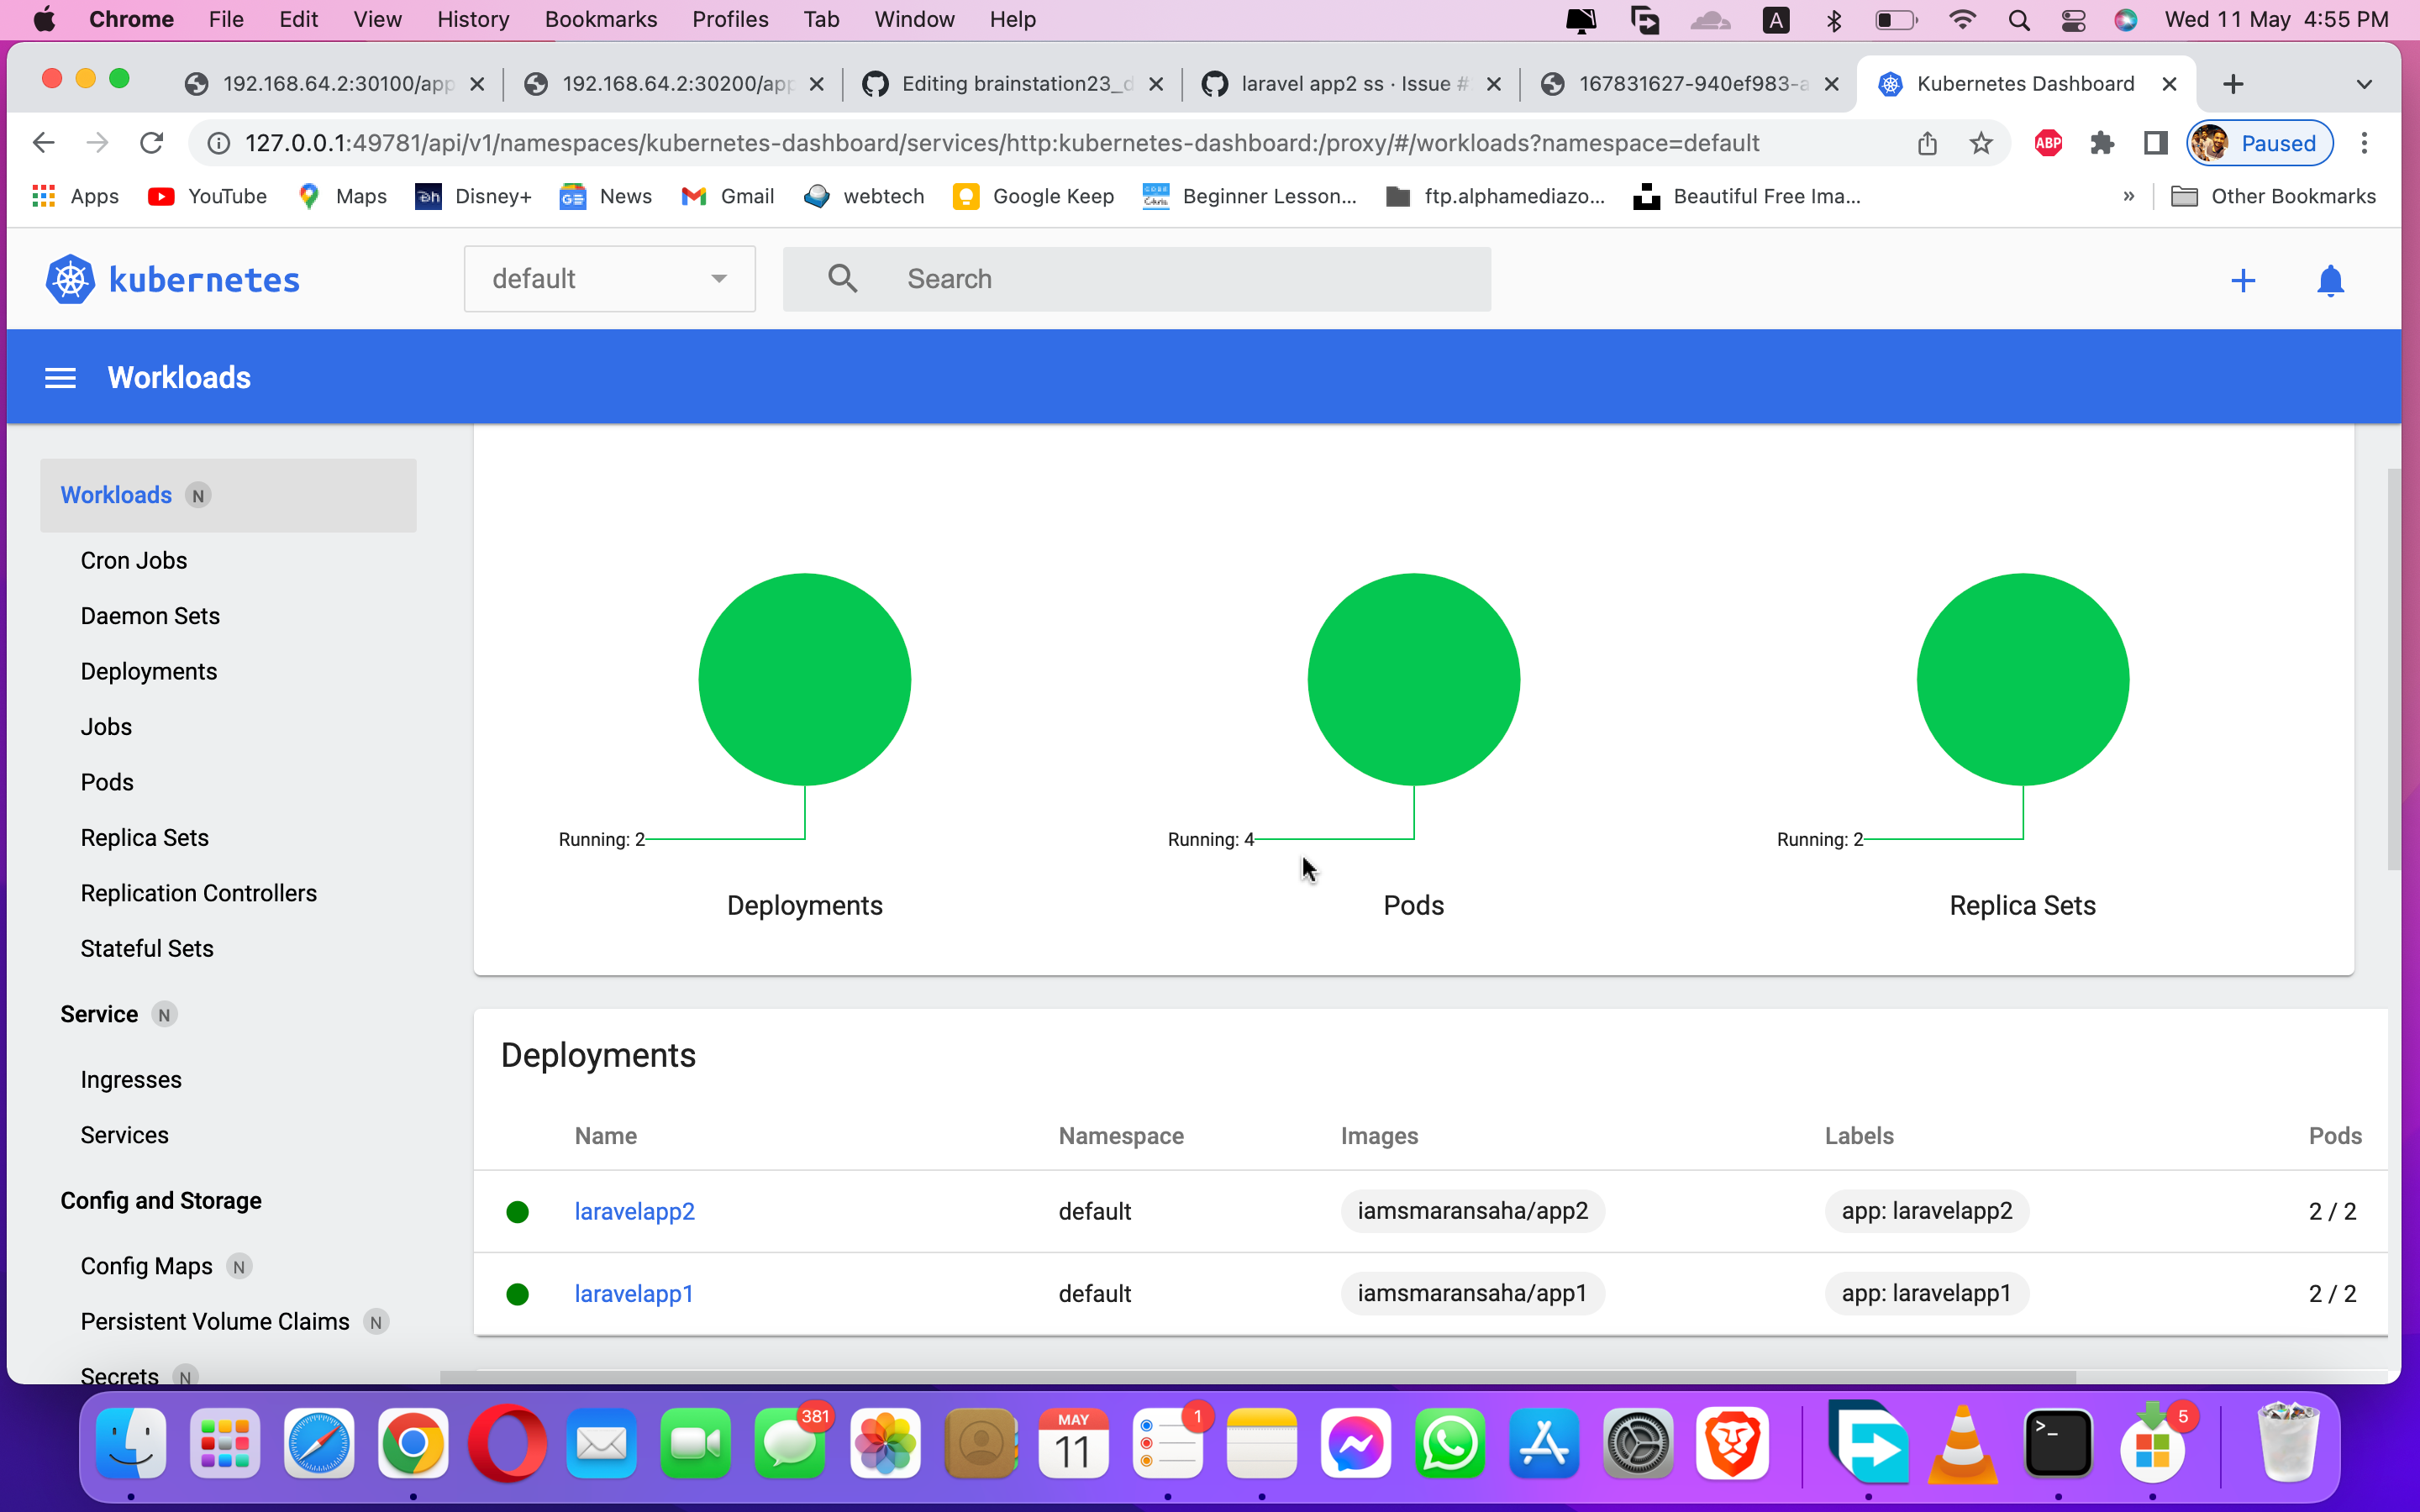
Task: Bookmark this page with the star
Action: point(1981,143)
